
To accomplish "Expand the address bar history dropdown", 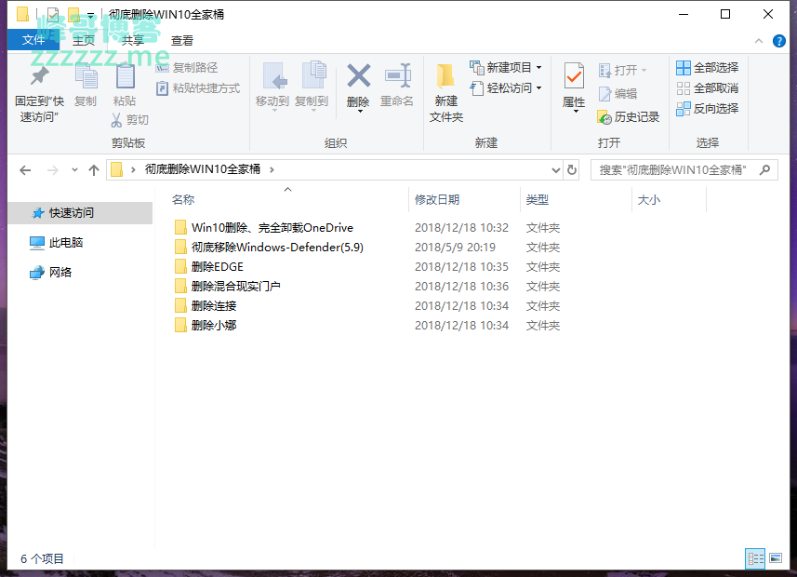I will pos(555,170).
